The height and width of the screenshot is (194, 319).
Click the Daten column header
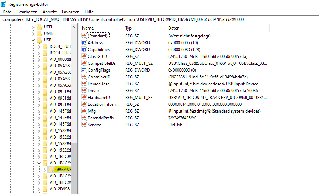[x=173, y=28]
